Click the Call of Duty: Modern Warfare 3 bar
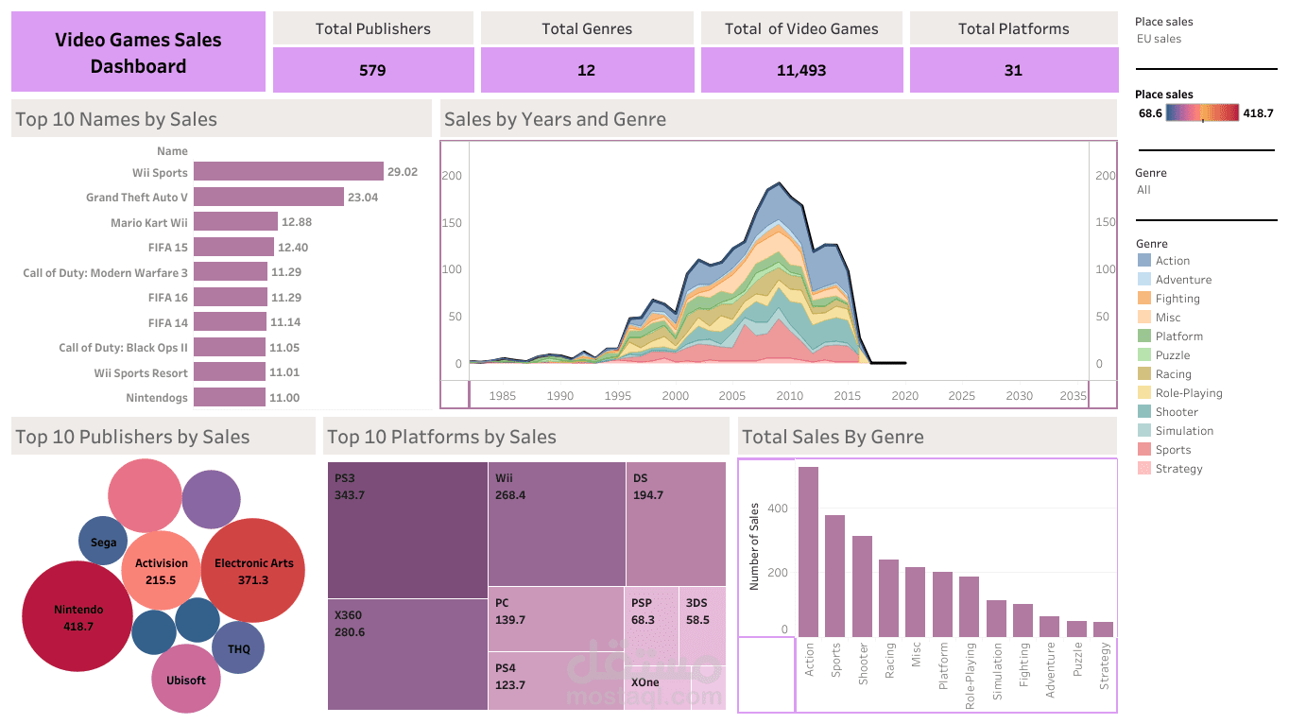 click(231, 272)
